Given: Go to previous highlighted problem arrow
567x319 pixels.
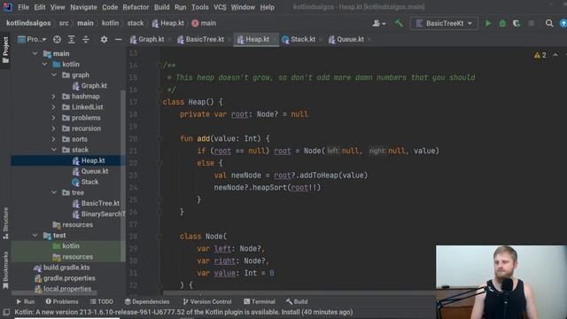Looking at the screenshot, I should 555,55.
